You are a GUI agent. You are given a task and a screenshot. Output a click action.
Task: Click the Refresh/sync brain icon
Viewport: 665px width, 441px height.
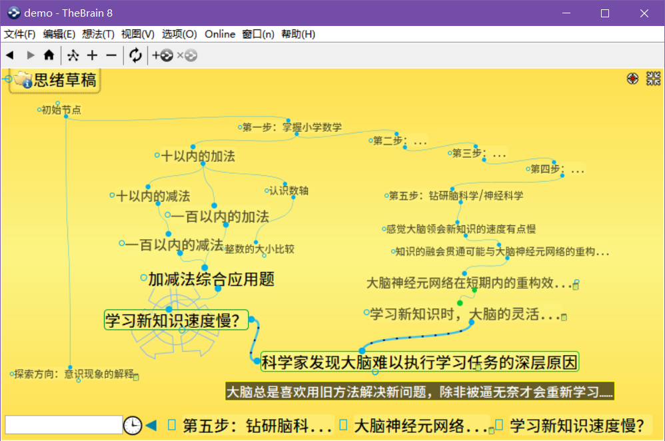click(x=135, y=55)
